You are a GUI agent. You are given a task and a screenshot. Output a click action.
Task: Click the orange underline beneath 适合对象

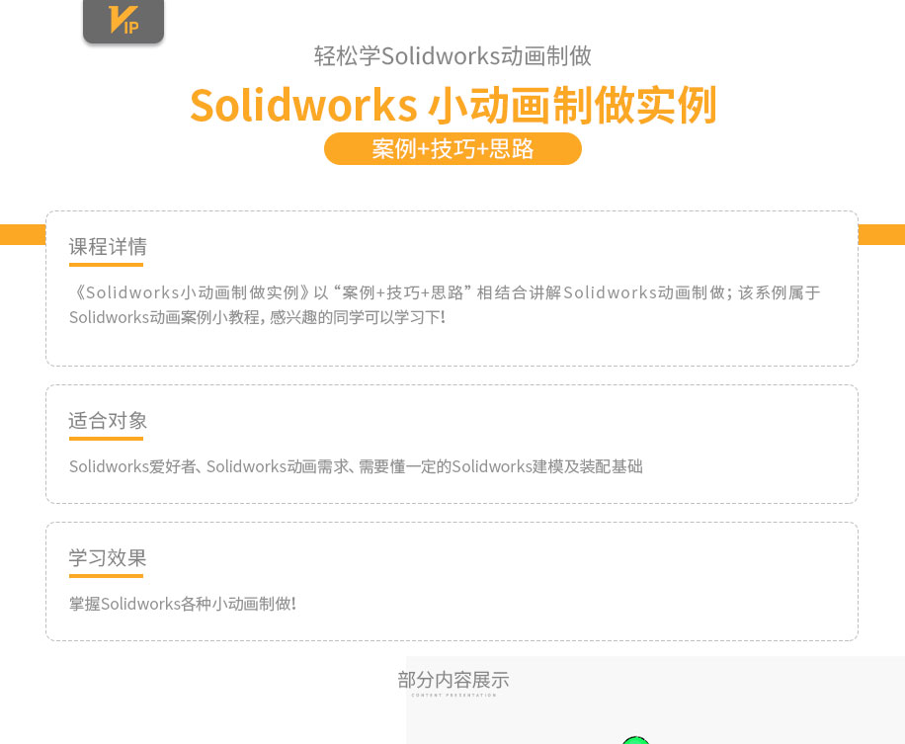(x=106, y=439)
